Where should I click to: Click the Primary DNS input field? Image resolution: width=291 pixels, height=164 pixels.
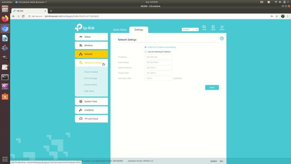click(158, 73)
